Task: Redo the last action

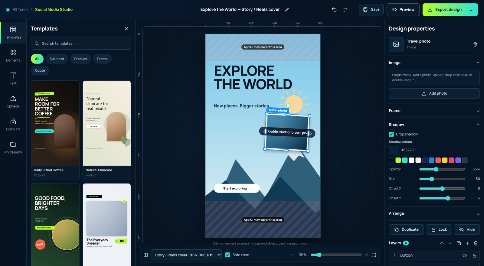Action: pyautogui.click(x=345, y=10)
